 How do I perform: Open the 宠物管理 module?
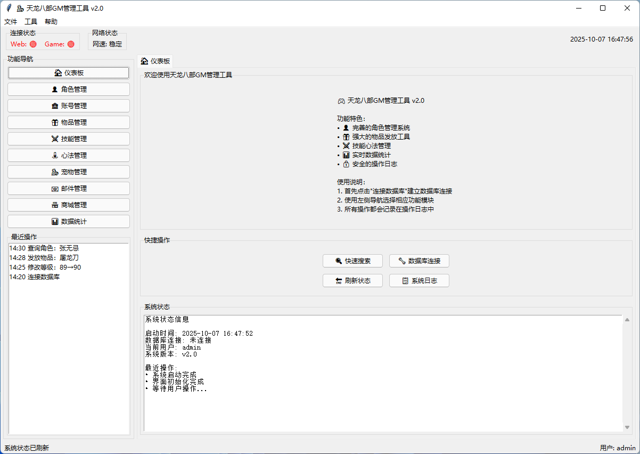(69, 172)
